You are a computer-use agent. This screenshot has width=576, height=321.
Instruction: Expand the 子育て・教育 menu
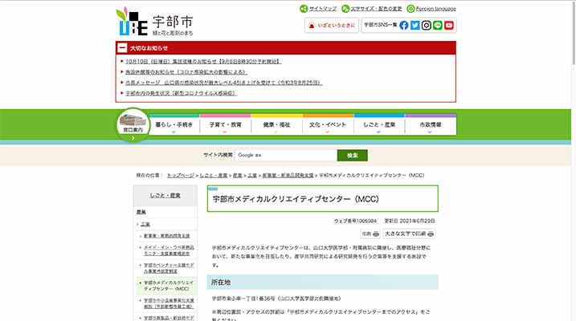point(225,125)
